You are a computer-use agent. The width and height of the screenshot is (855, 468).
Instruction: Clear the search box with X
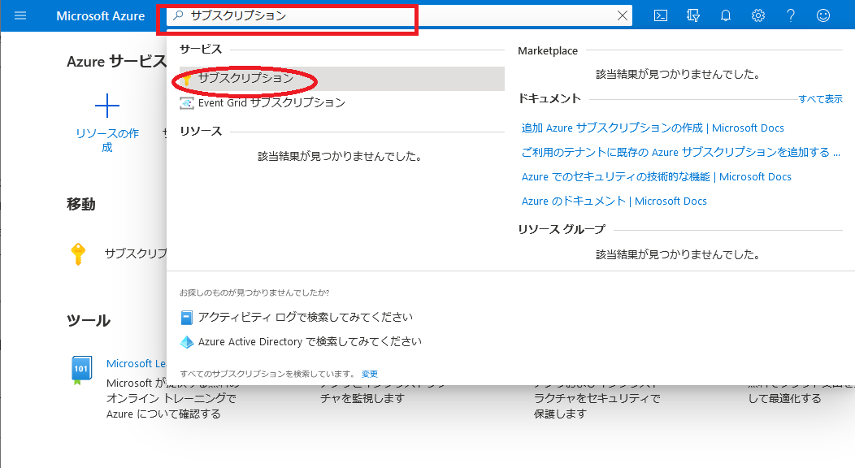[x=623, y=15]
